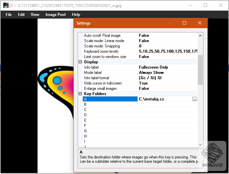Viewport: 229px width, 174px height.
Task: Open the View menu
Action: (35, 15)
